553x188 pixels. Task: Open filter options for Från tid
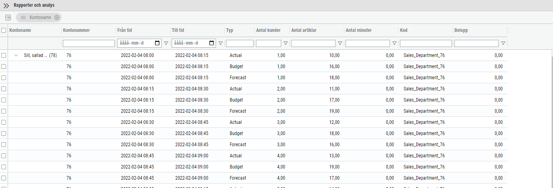(x=166, y=43)
